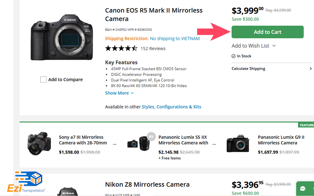The height and width of the screenshot is (196, 314).
Task: Open Panasonic Lumix G9 II Mirrorless Camera
Action: pos(281,140)
